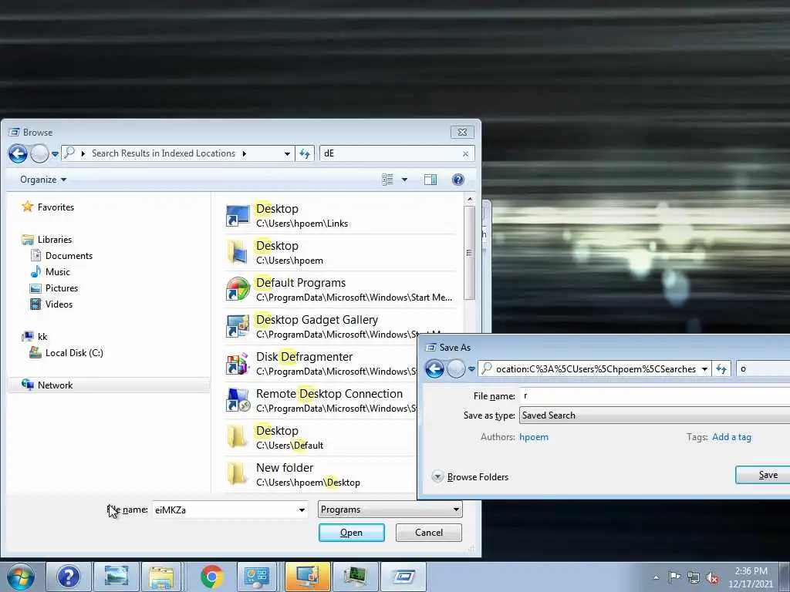The width and height of the screenshot is (790, 592).
Task: Select Desktop folder in C:\Users\hpoem
Action: pyautogui.click(x=340, y=252)
